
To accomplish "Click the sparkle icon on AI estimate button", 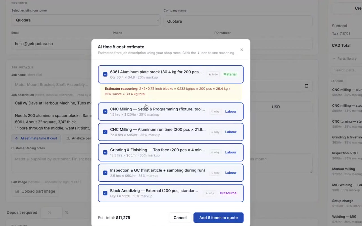I will point(16,138).
